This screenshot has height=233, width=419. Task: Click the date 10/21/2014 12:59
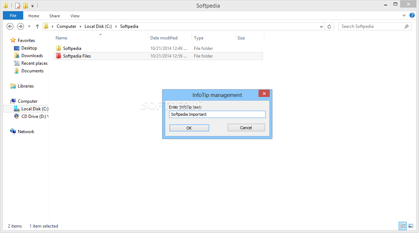(168, 56)
